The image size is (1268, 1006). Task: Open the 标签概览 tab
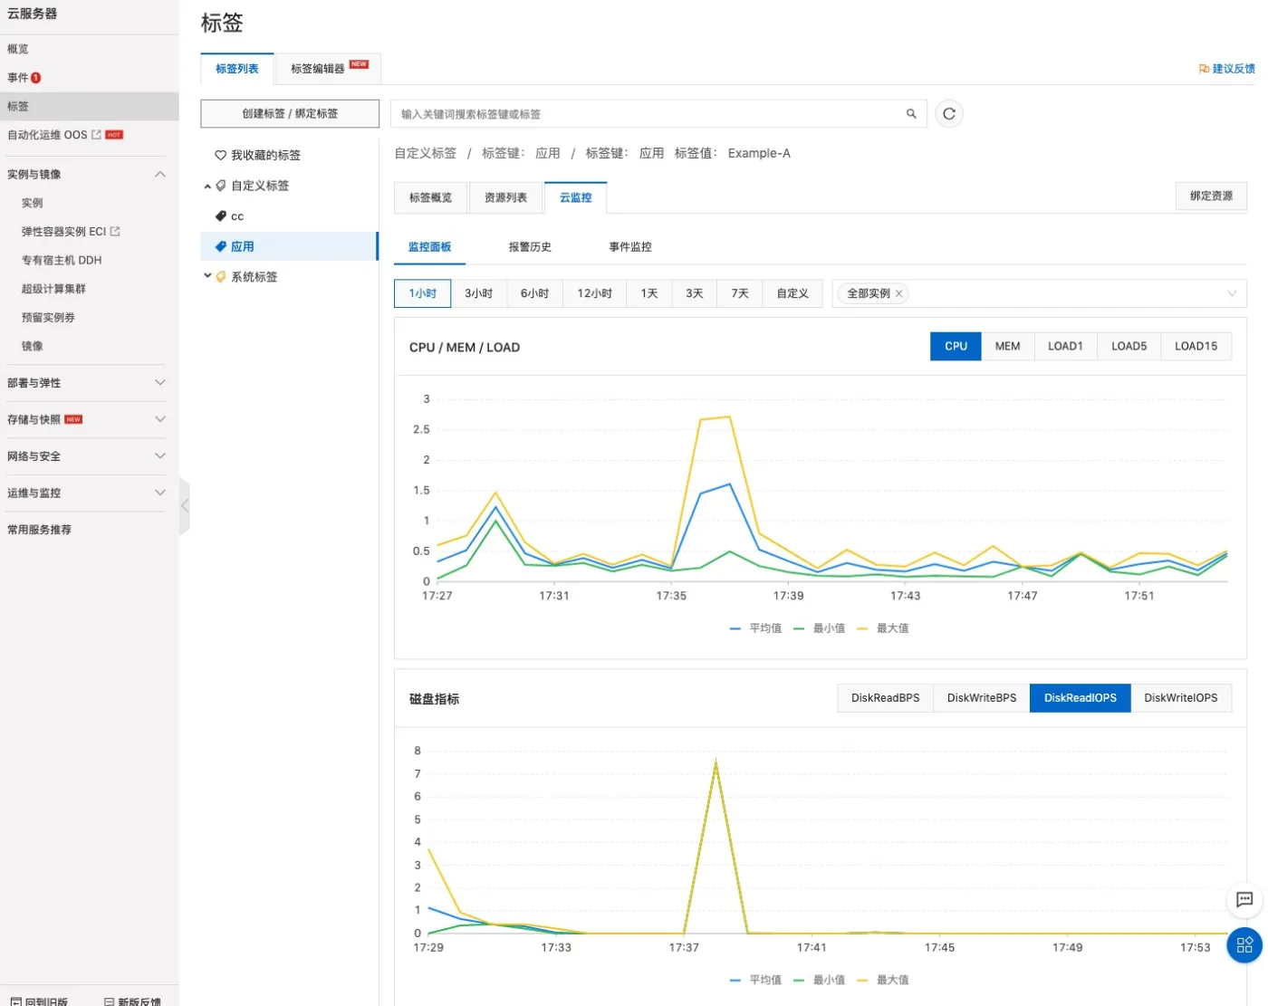coord(430,197)
